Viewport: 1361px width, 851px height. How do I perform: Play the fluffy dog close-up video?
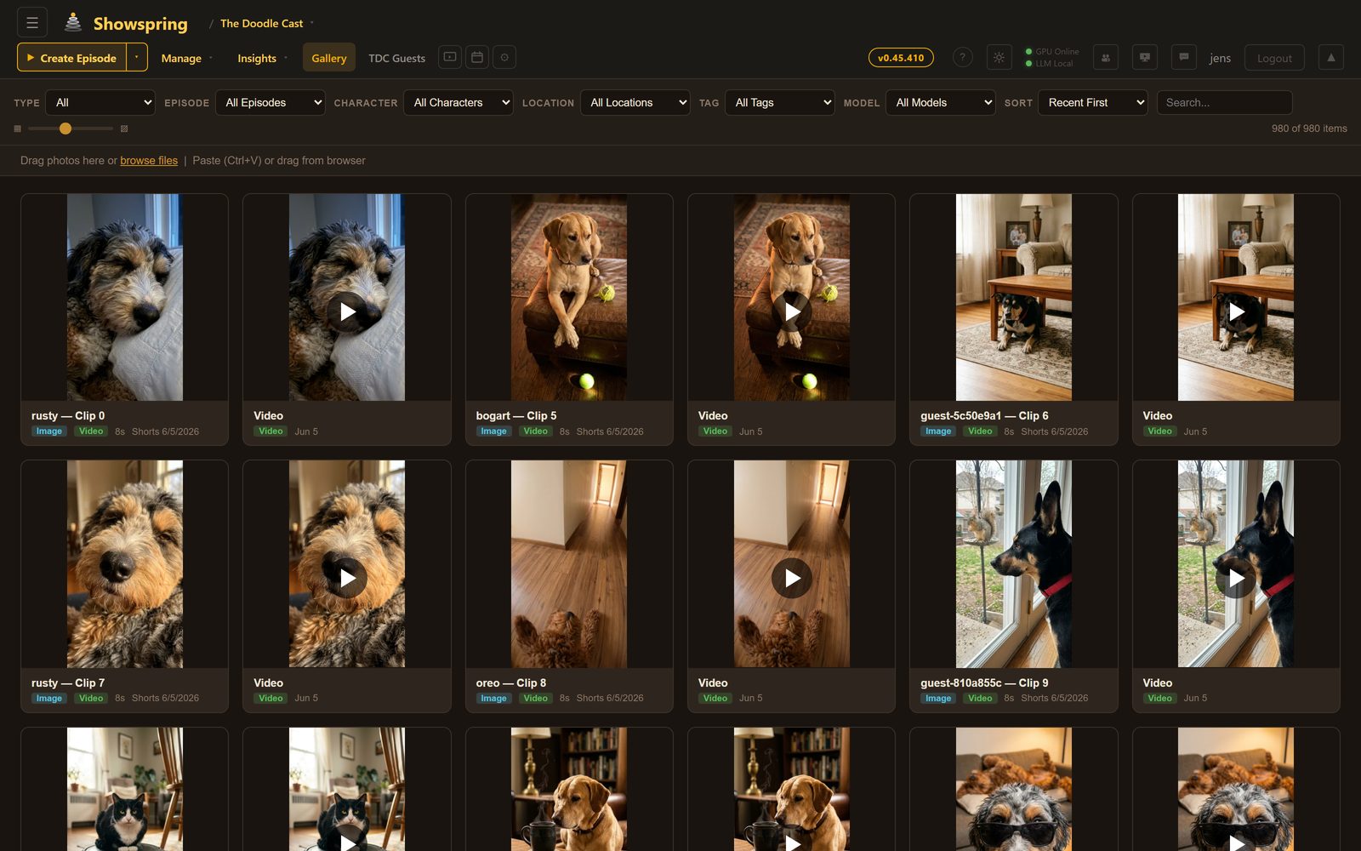[347, 579]
